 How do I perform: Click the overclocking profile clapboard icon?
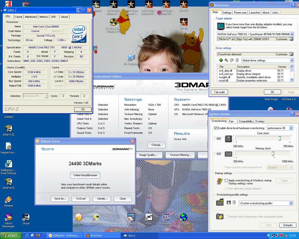click(x=220, y=202)
